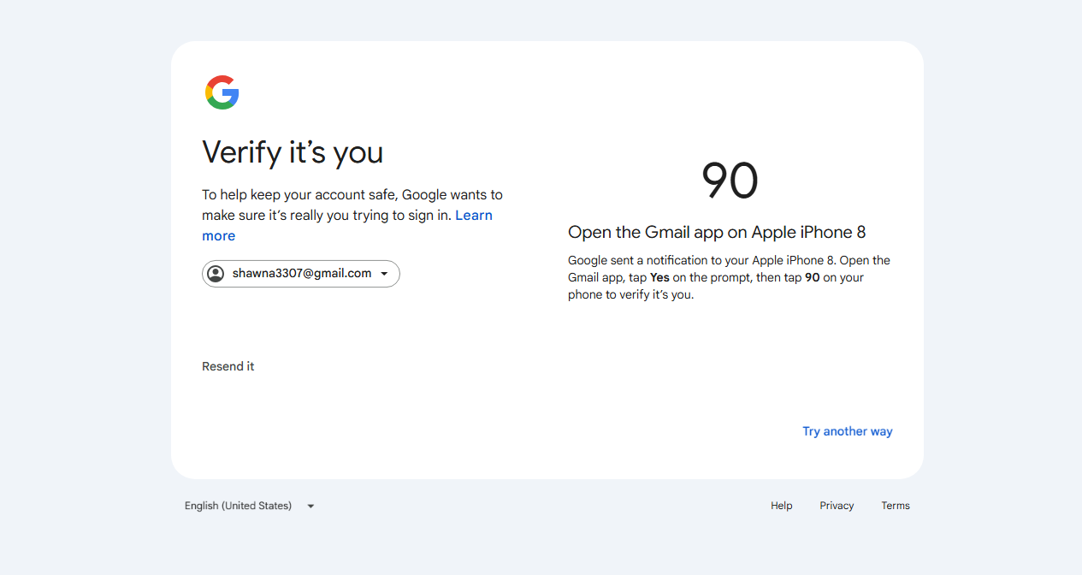Viewport: 1082px width, 575px height.
Task: Choose Try another way
Action: 848,431
